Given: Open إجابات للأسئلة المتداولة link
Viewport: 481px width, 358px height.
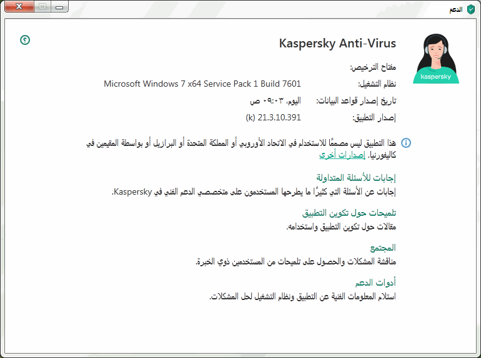Looking at the screenshot, I should pyautogui.click(x=356, y=178).
